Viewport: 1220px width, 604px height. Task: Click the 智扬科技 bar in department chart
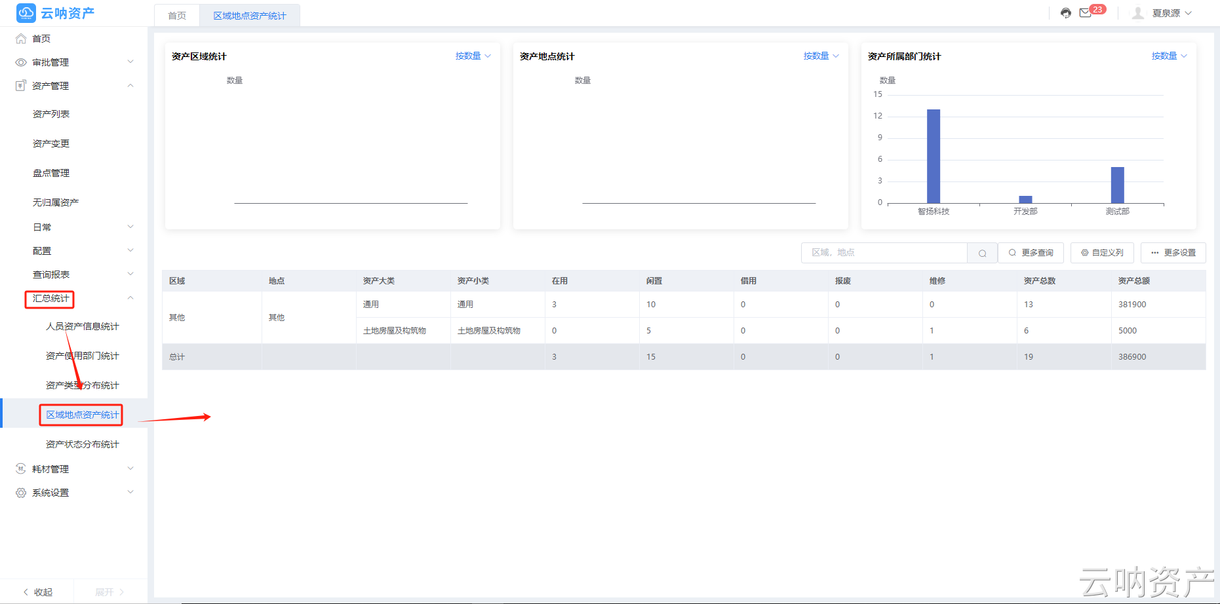point(934,157)
